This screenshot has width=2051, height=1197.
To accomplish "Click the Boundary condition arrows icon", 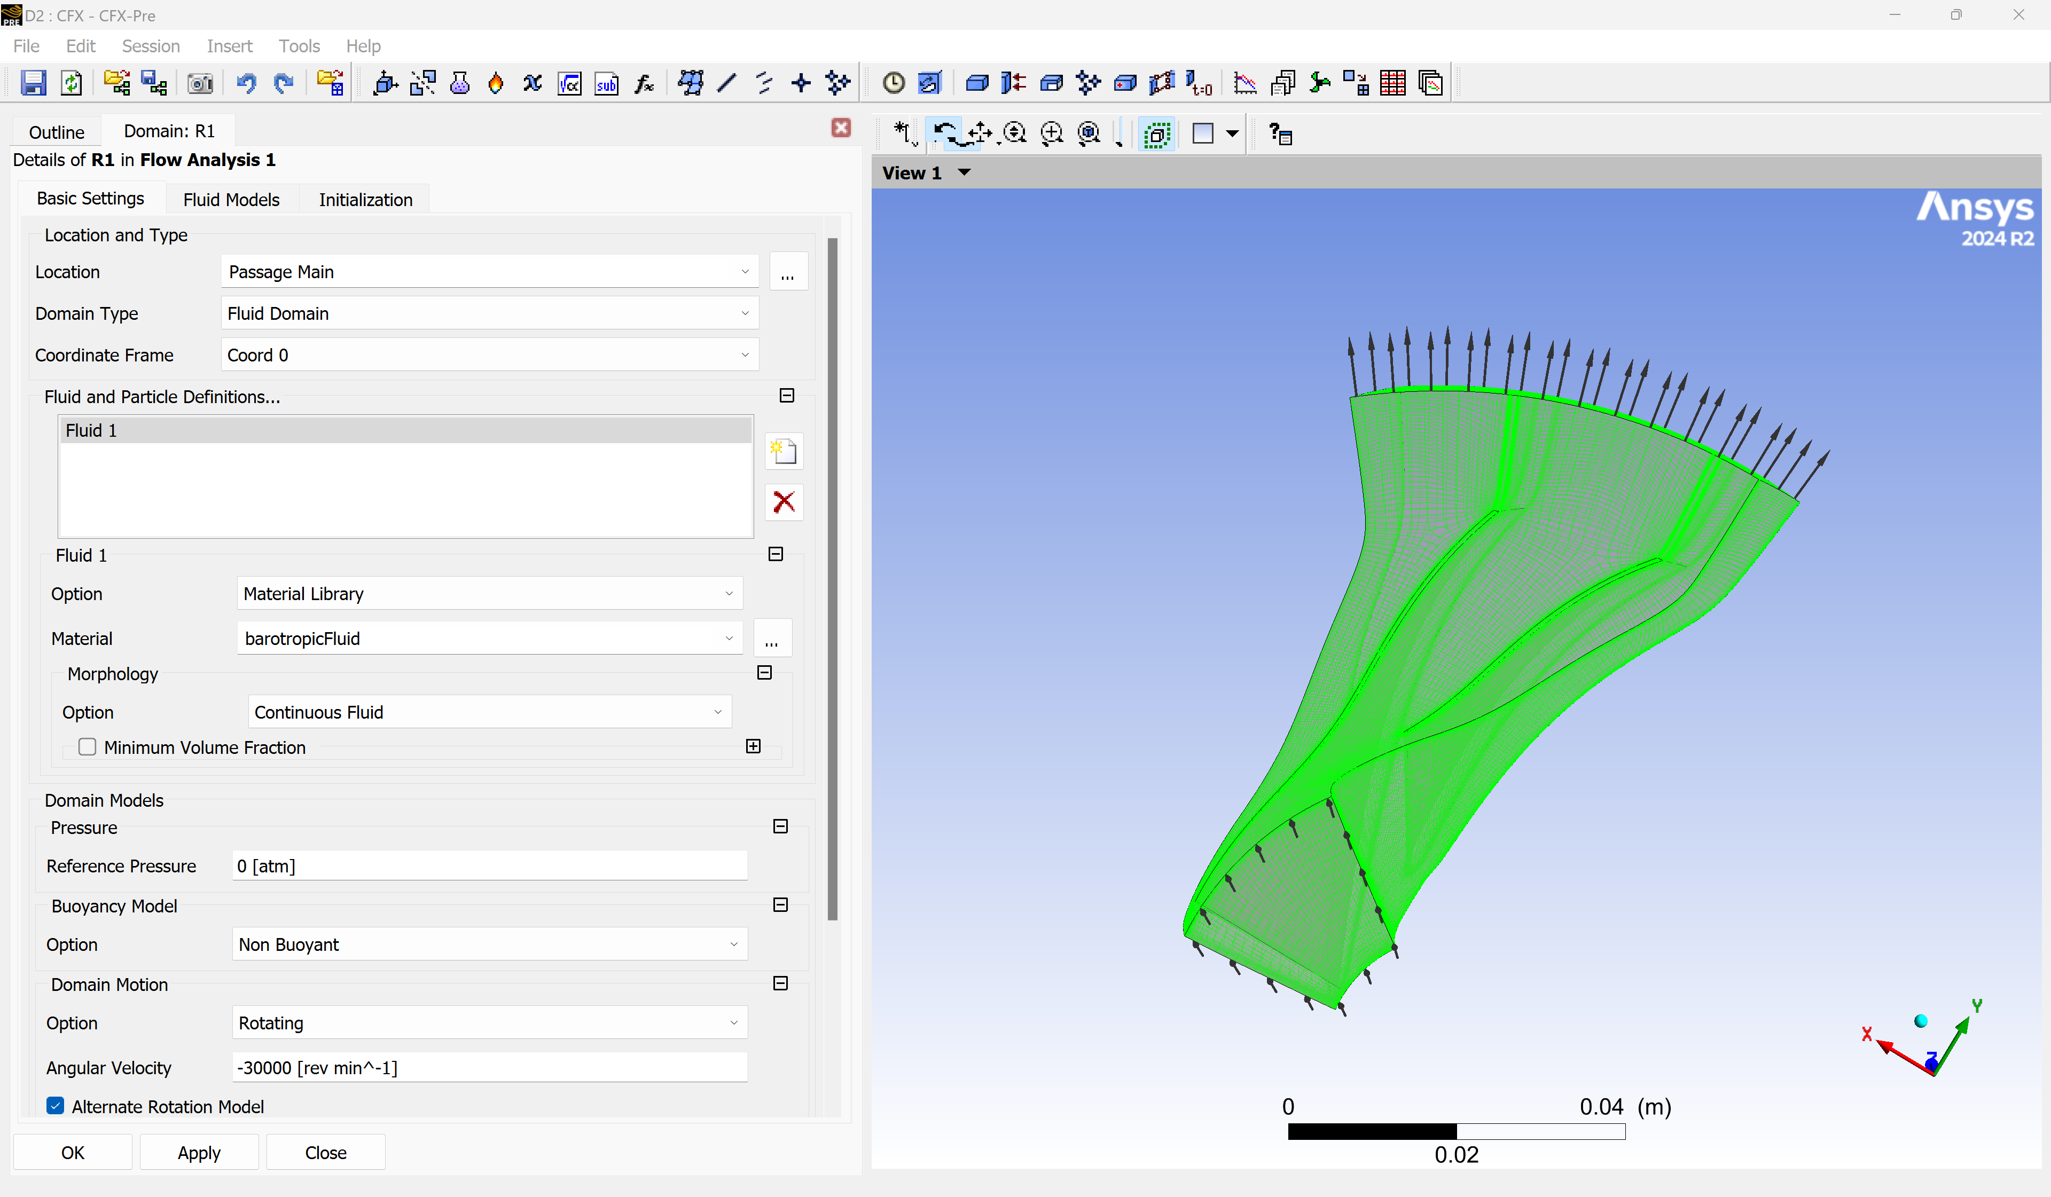I will point(1013,83).
